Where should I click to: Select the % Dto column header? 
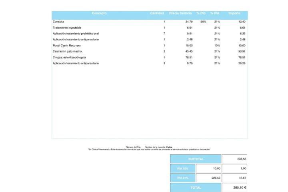201,14
